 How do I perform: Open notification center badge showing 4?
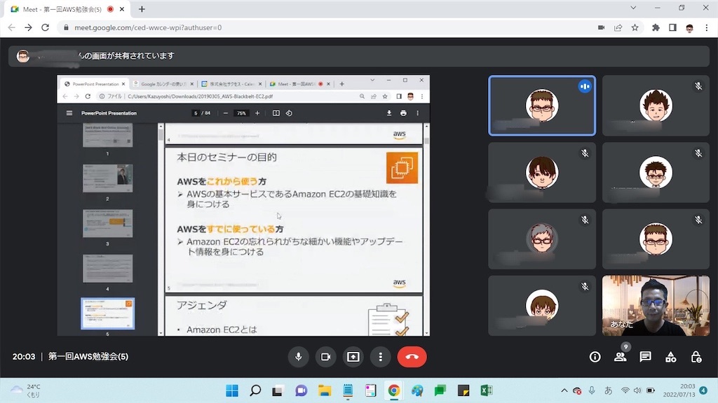pyautogui.click(x=703, y=390)
